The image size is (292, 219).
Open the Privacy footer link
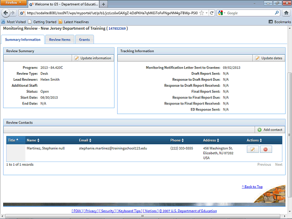pos(91,211)
